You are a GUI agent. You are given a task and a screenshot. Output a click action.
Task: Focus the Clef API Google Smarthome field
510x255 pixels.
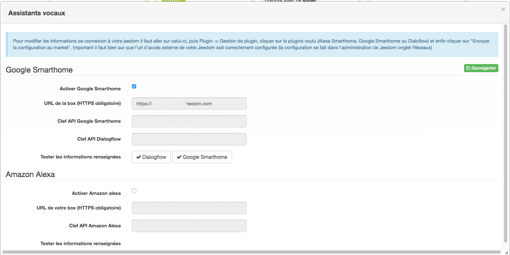click(x=189, y=121)
